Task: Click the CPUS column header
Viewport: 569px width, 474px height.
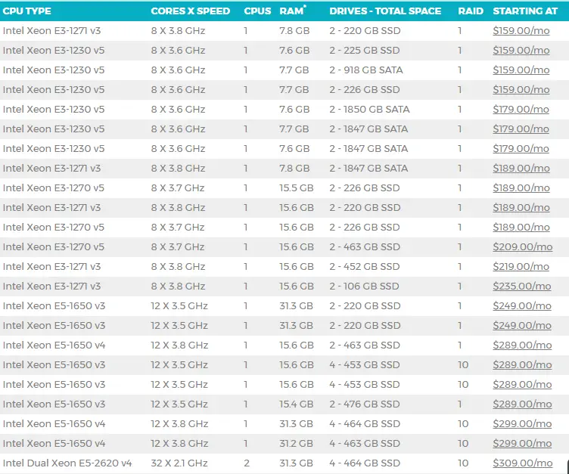Action: click(x=257, y=11)
